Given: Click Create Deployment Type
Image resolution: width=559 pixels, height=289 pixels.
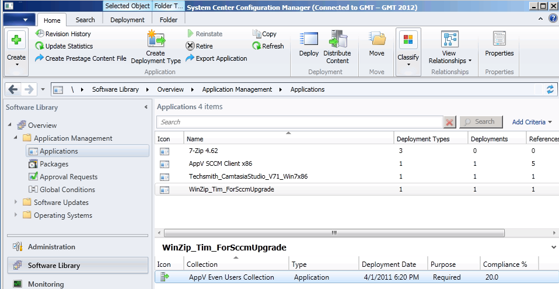Looking at the screenshot, I should (156, 47).
